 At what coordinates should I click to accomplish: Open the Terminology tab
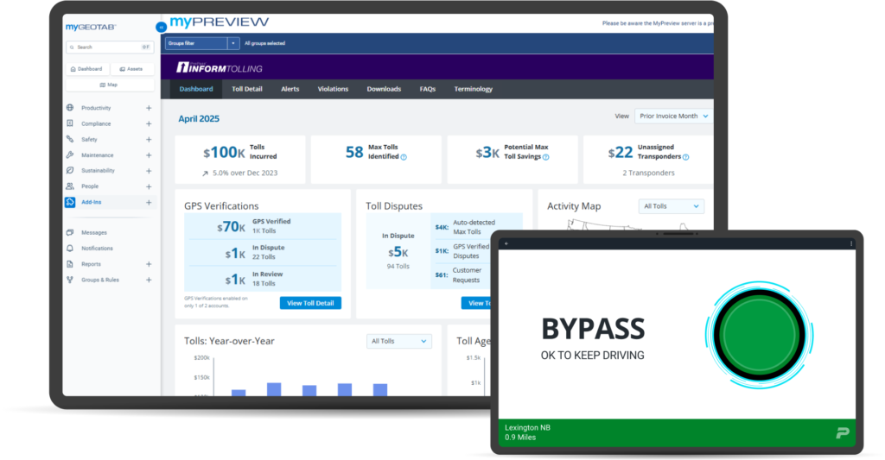(473, 89)
